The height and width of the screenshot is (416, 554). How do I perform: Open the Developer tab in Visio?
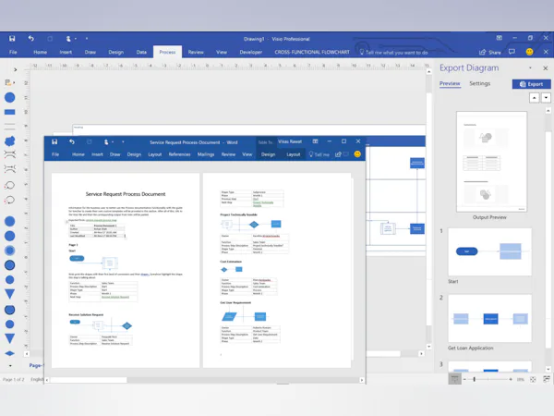tap(251, 52)
